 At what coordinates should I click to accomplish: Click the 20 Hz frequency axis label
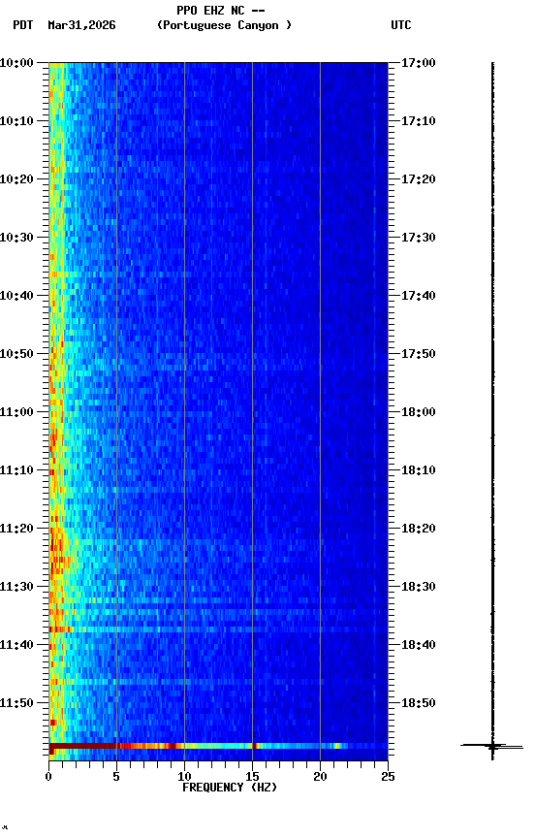click(320, 777)
